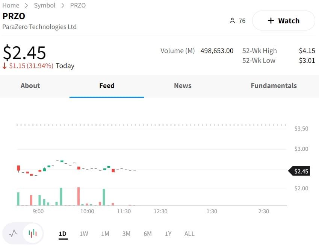Select the 1W time range
Viewport: 319px width, 246px height.
[84, 234]
